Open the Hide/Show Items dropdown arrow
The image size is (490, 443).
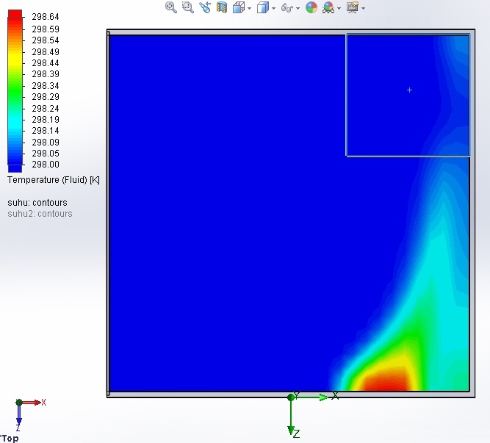click(x=298, y=8)
